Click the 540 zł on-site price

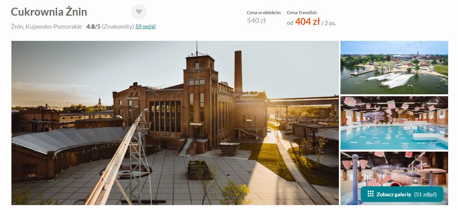click(256, 21)
